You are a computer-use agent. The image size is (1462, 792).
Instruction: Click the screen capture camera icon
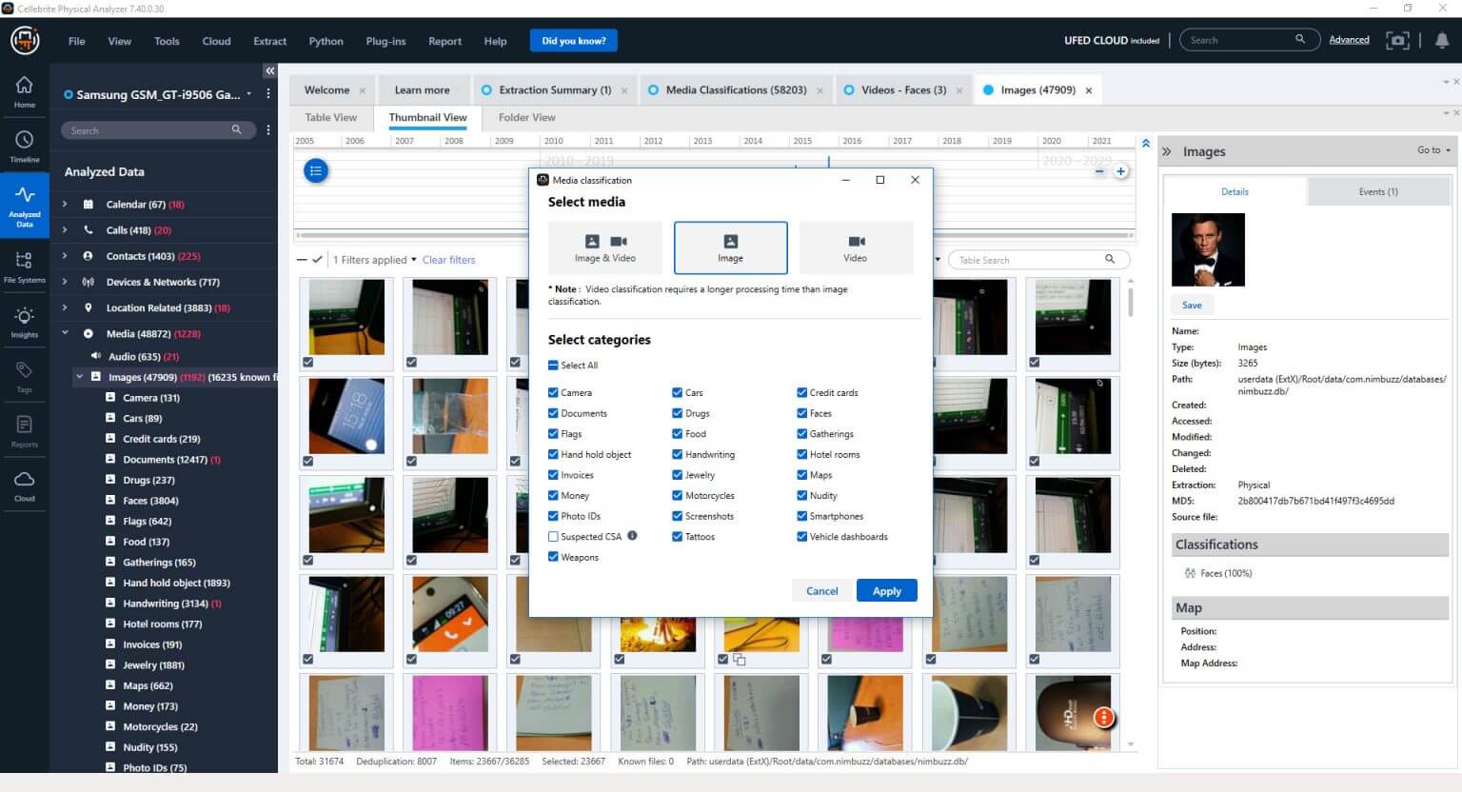point(1397,40)
